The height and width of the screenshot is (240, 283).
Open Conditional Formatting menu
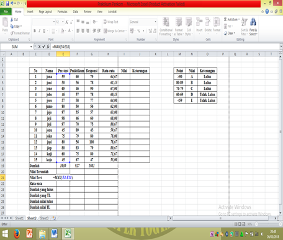[166, 27]
